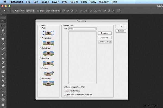Viewport: 163px width, 108px height.
Task: Click Cancel in Photomerge dialog
Action: point(121,31)
